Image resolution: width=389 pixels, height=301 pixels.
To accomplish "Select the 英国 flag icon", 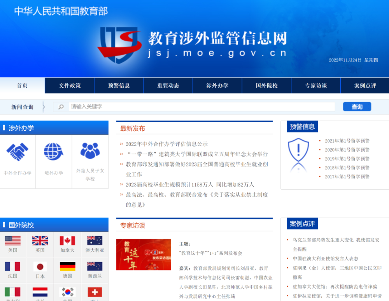I will [40, 240].
